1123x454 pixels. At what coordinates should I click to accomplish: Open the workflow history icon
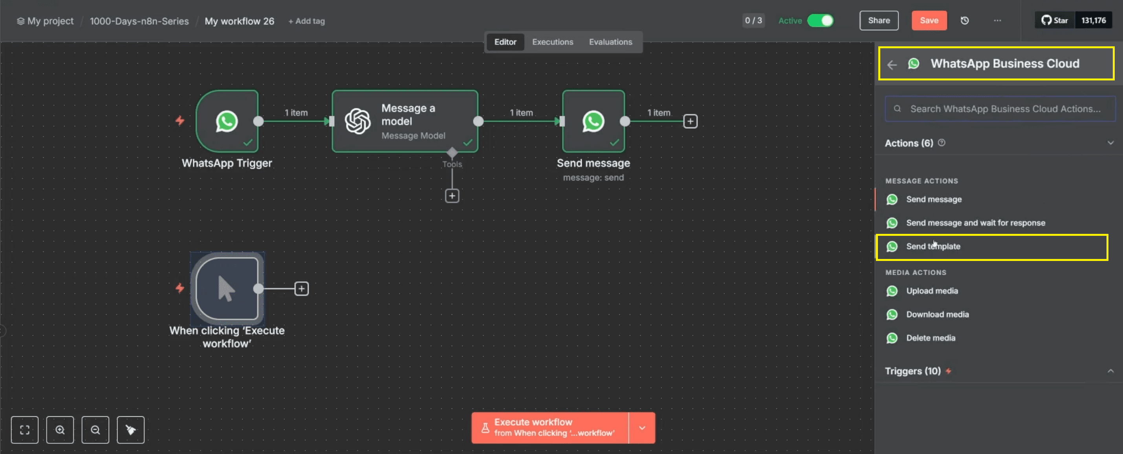(x=964, y=20)
